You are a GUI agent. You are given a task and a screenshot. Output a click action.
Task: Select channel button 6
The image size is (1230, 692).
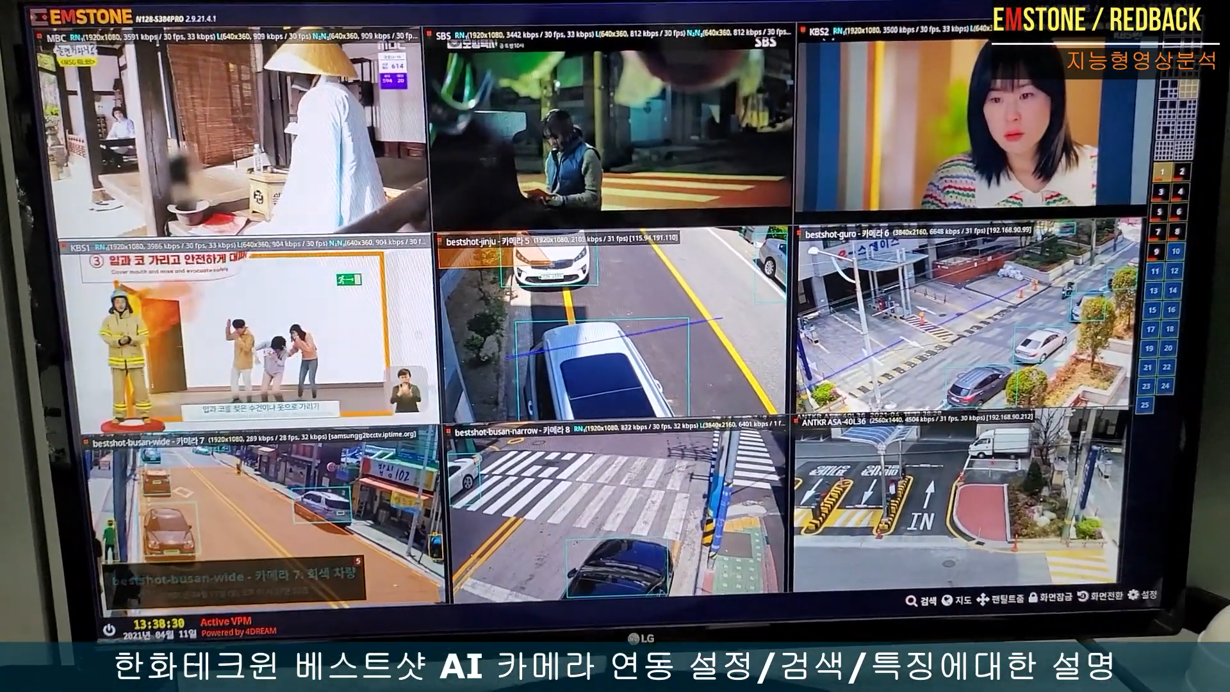[1179, 211]
